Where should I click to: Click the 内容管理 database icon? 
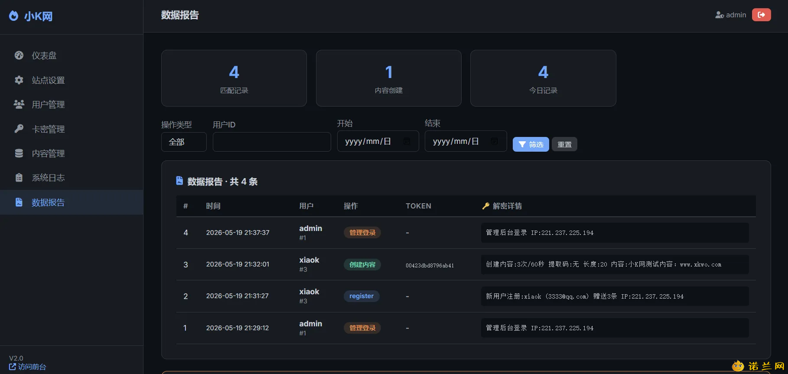click(19, 153)
